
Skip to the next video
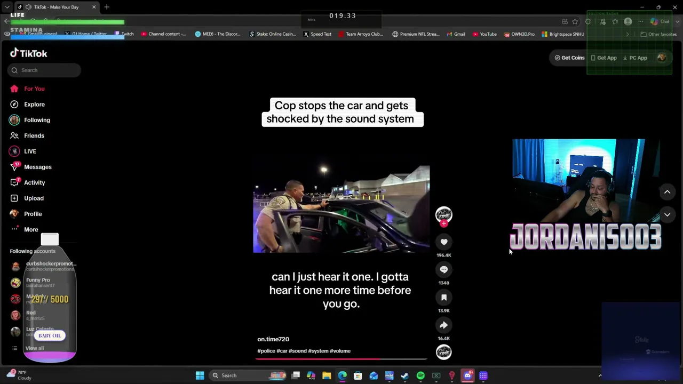(x=667, y=214)
